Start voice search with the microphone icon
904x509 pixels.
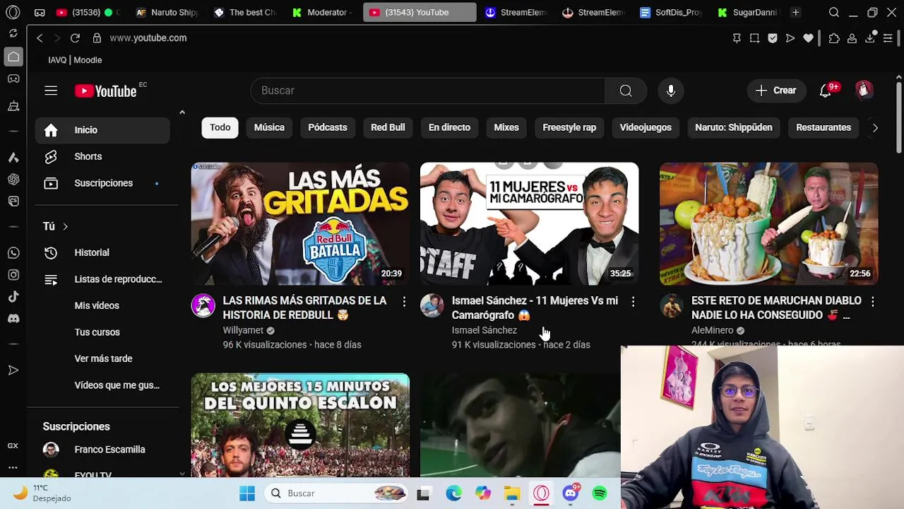pos(671,90)
